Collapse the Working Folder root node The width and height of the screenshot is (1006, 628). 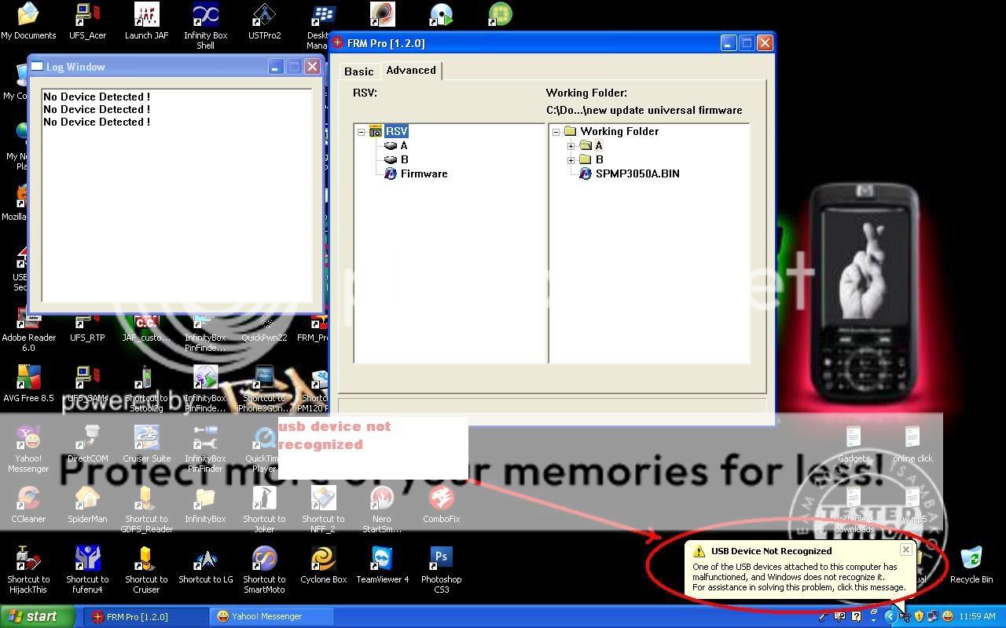coord(556,132)
